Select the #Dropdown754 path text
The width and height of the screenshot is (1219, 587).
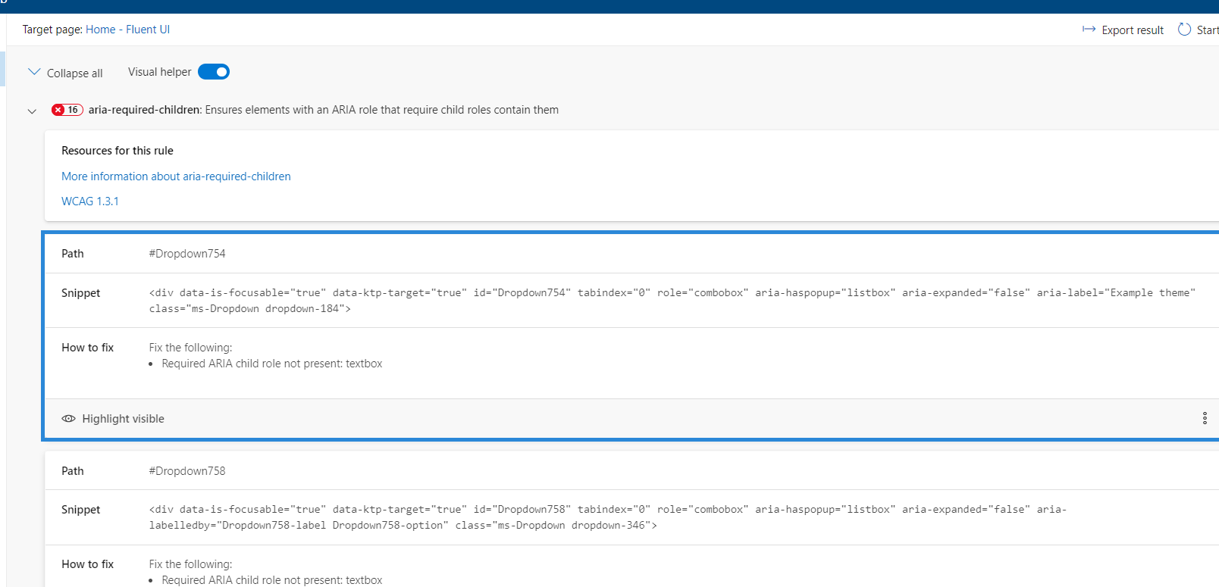point(187,254)
